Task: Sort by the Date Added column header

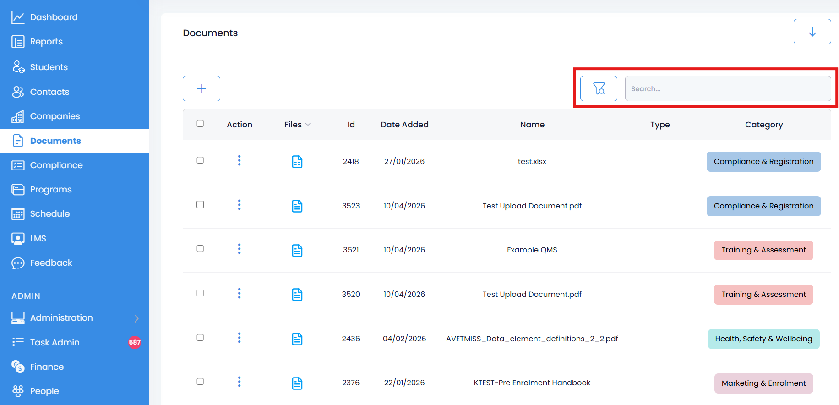Action: coord(404,125)
